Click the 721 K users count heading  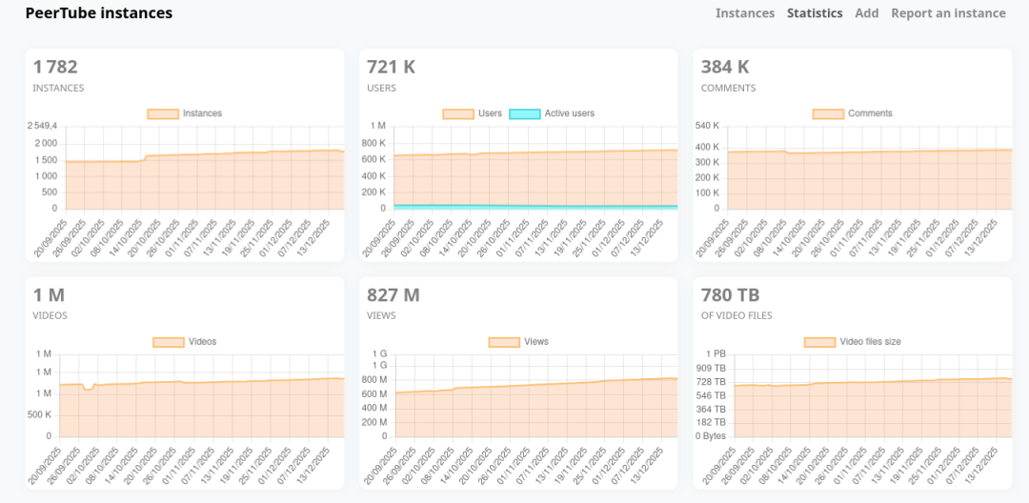(391, 67)
